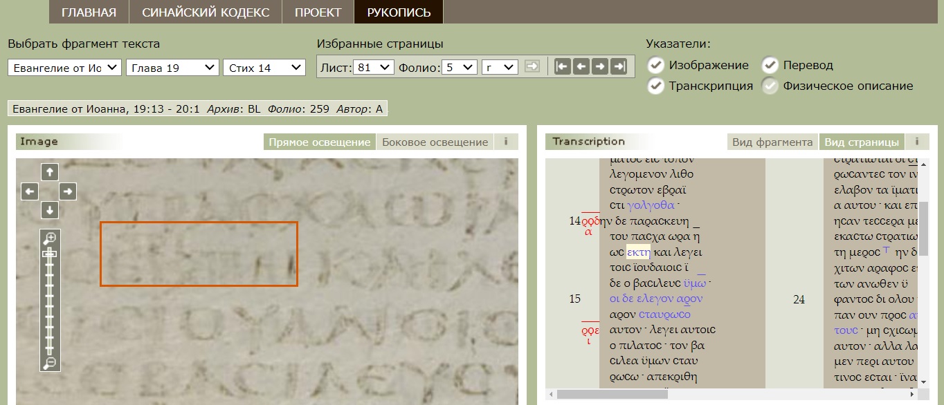Screen dimensions: 944x405
Task: Go to the previous page
Action: pyautogui.click(x=581, y=66)
